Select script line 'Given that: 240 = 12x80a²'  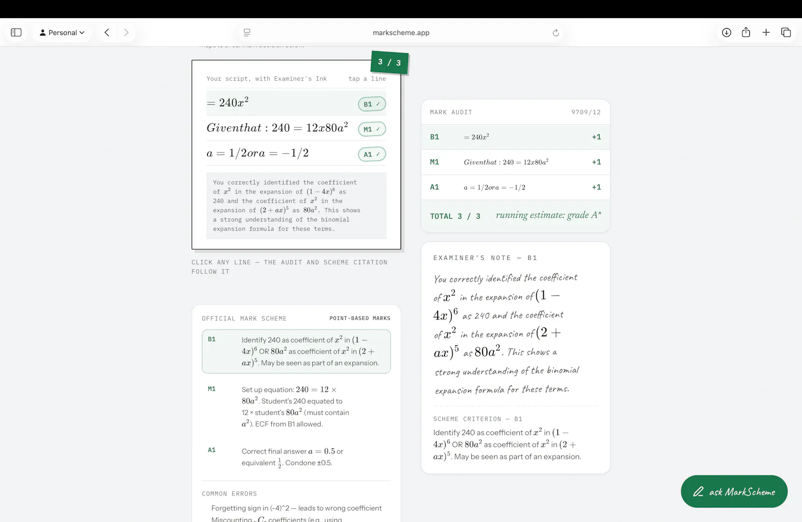296,128
